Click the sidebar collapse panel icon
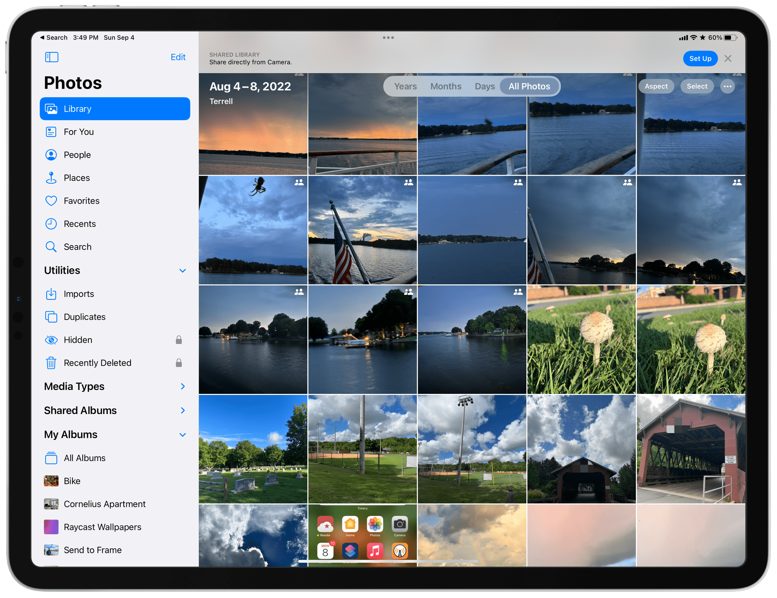The height and width of the screenshot is (598, 777). pos(52,57)
